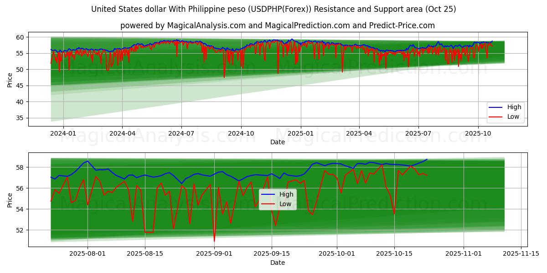Viewport: 547px width, 273px height.
Task: Click the Date axis label on bottom chart
Action: (278, 263)
